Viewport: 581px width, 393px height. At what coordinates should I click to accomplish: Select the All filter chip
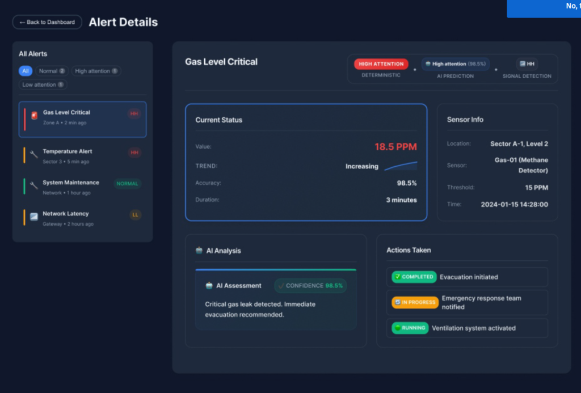pos(25,71)
